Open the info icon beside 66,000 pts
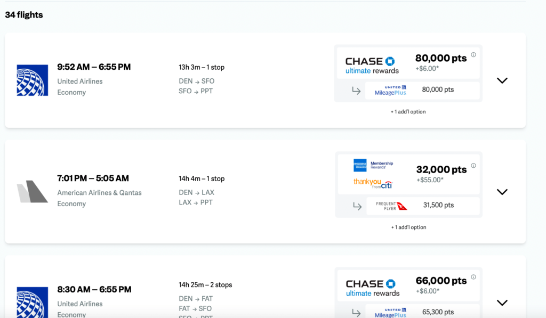The width and height of the screenshot is (546, 318). [473, 276]
